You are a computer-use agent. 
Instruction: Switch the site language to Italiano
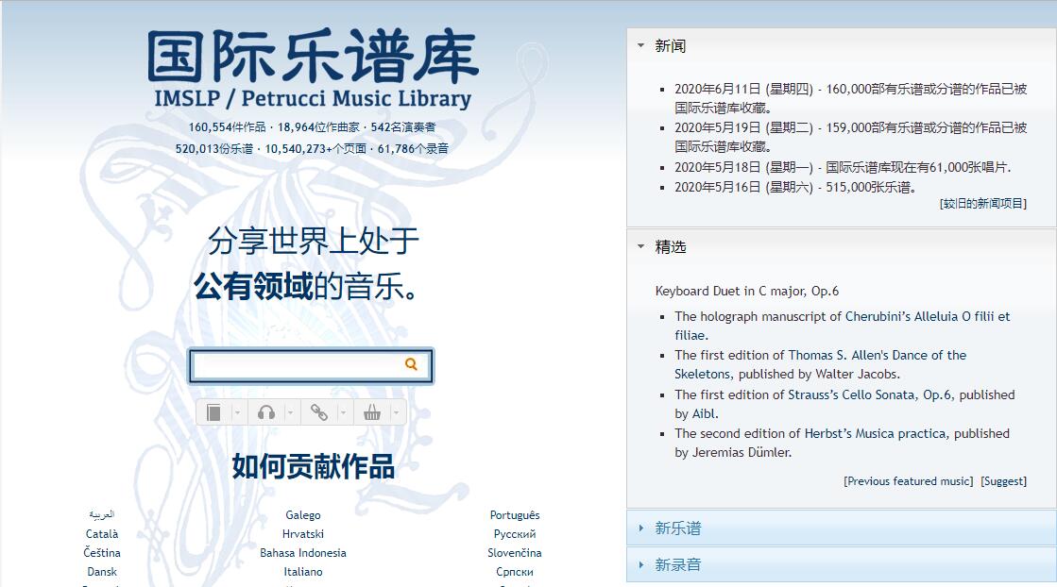(x=303, y=571)
